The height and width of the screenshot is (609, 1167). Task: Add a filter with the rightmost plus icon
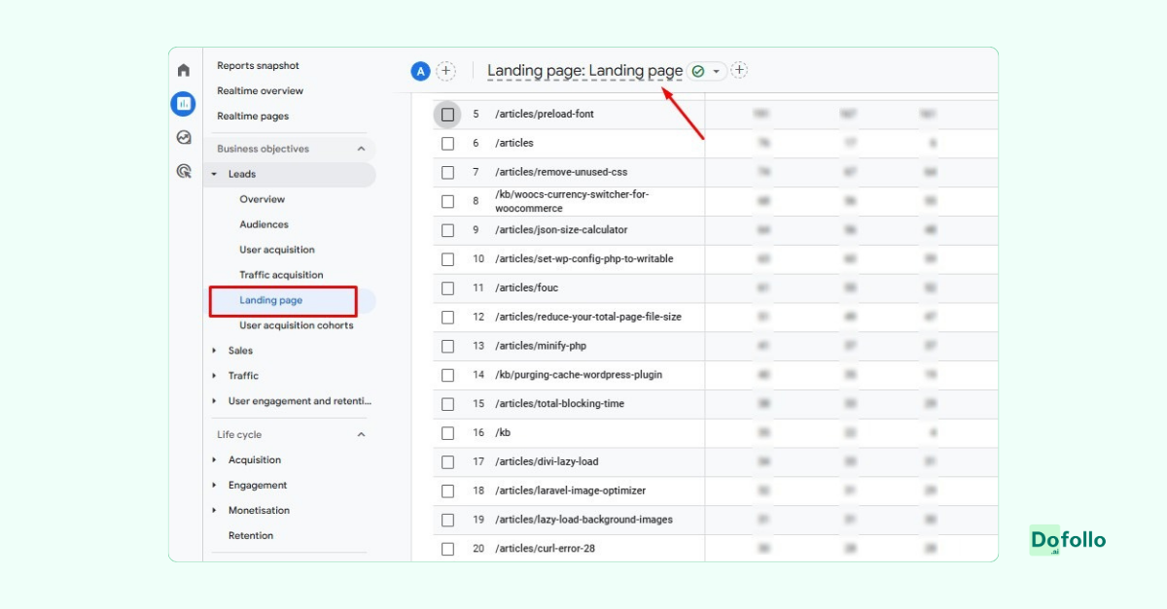[x=739, y=70]
